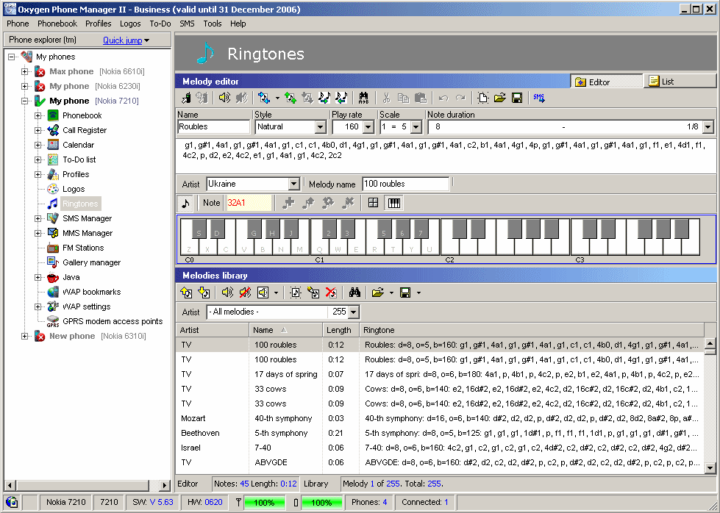Click the binoculars search icon in Melodies library
Image resolution: width=720 pixels, height=513 pixels.
click(x=354, y=293)
